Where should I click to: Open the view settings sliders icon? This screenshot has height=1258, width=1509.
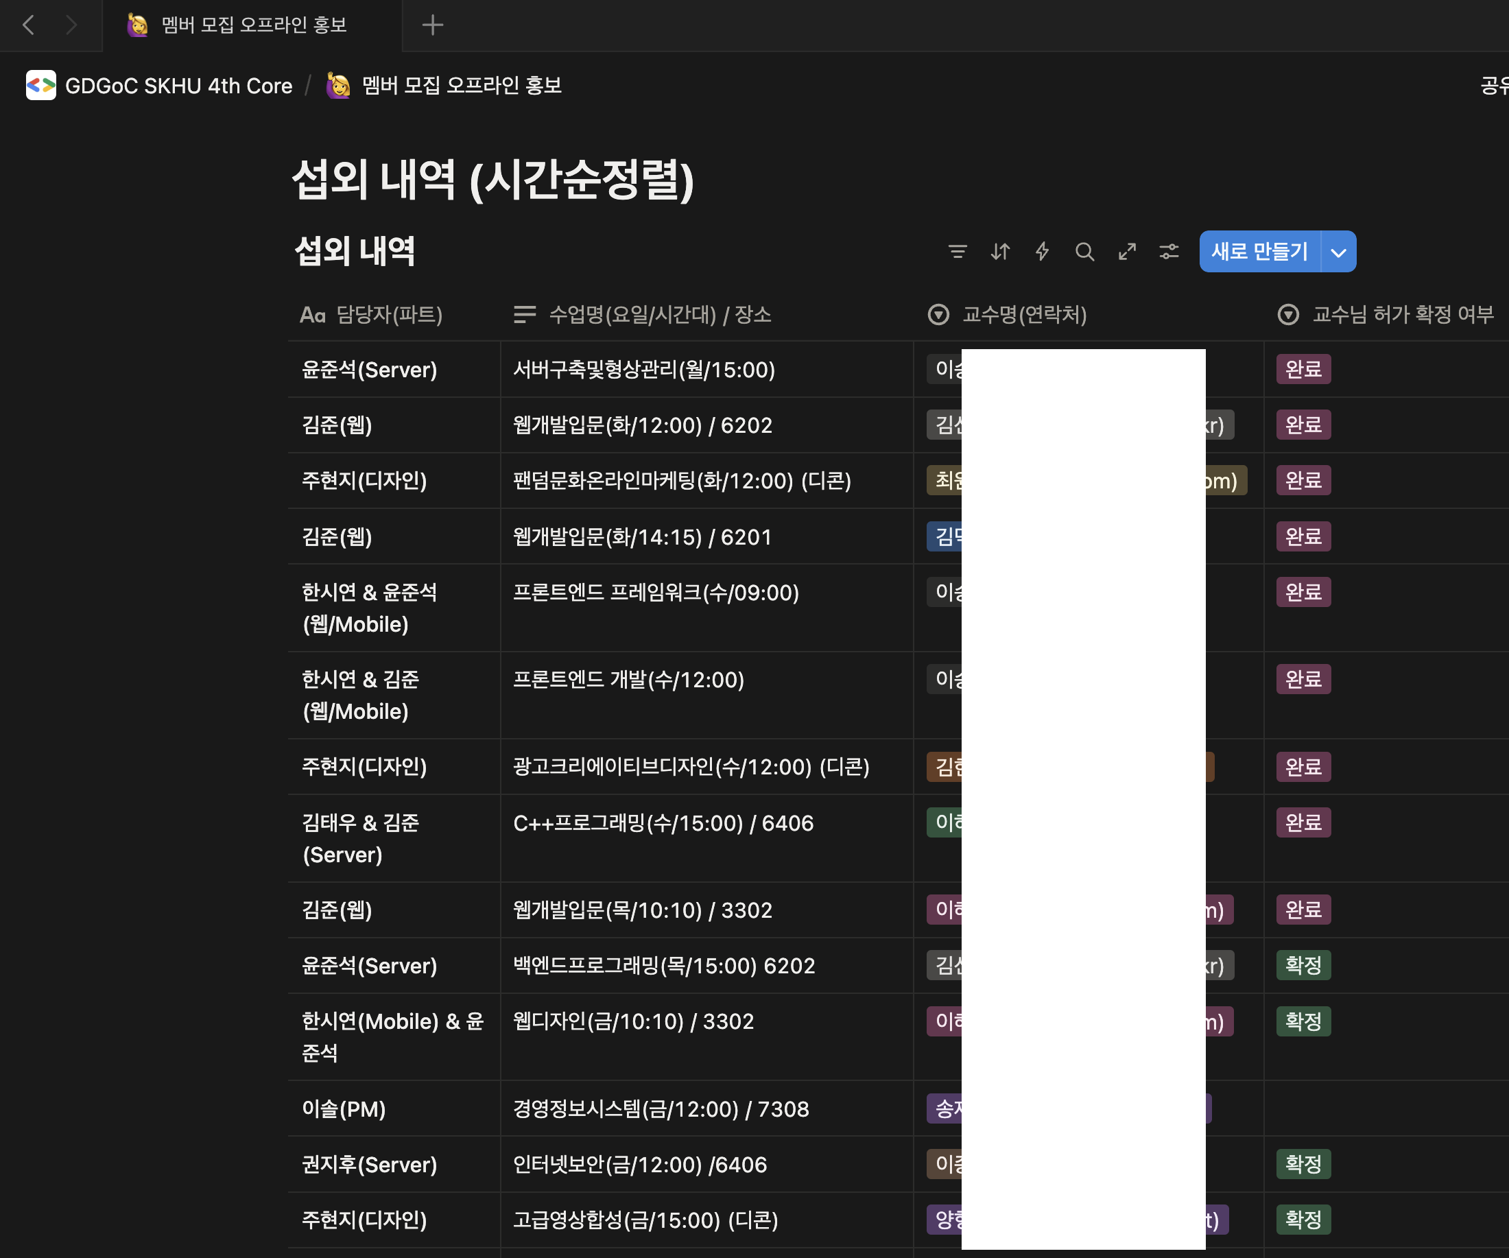(x=1169, y=252)
